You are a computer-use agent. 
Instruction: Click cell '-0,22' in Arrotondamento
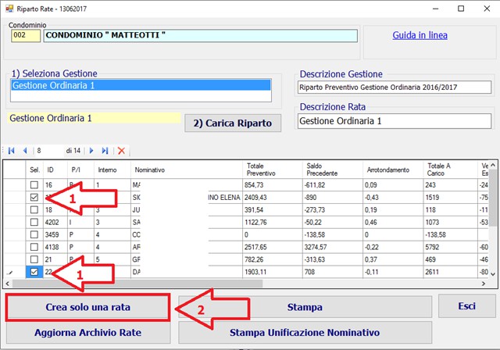(393, 247)
